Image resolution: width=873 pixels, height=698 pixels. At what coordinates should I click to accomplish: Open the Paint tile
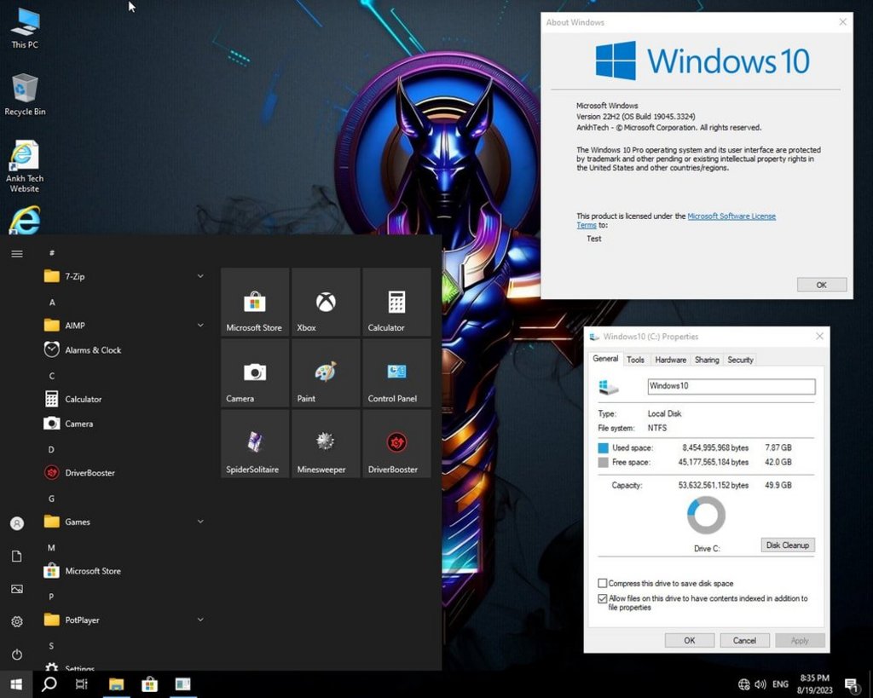(325, 372)
